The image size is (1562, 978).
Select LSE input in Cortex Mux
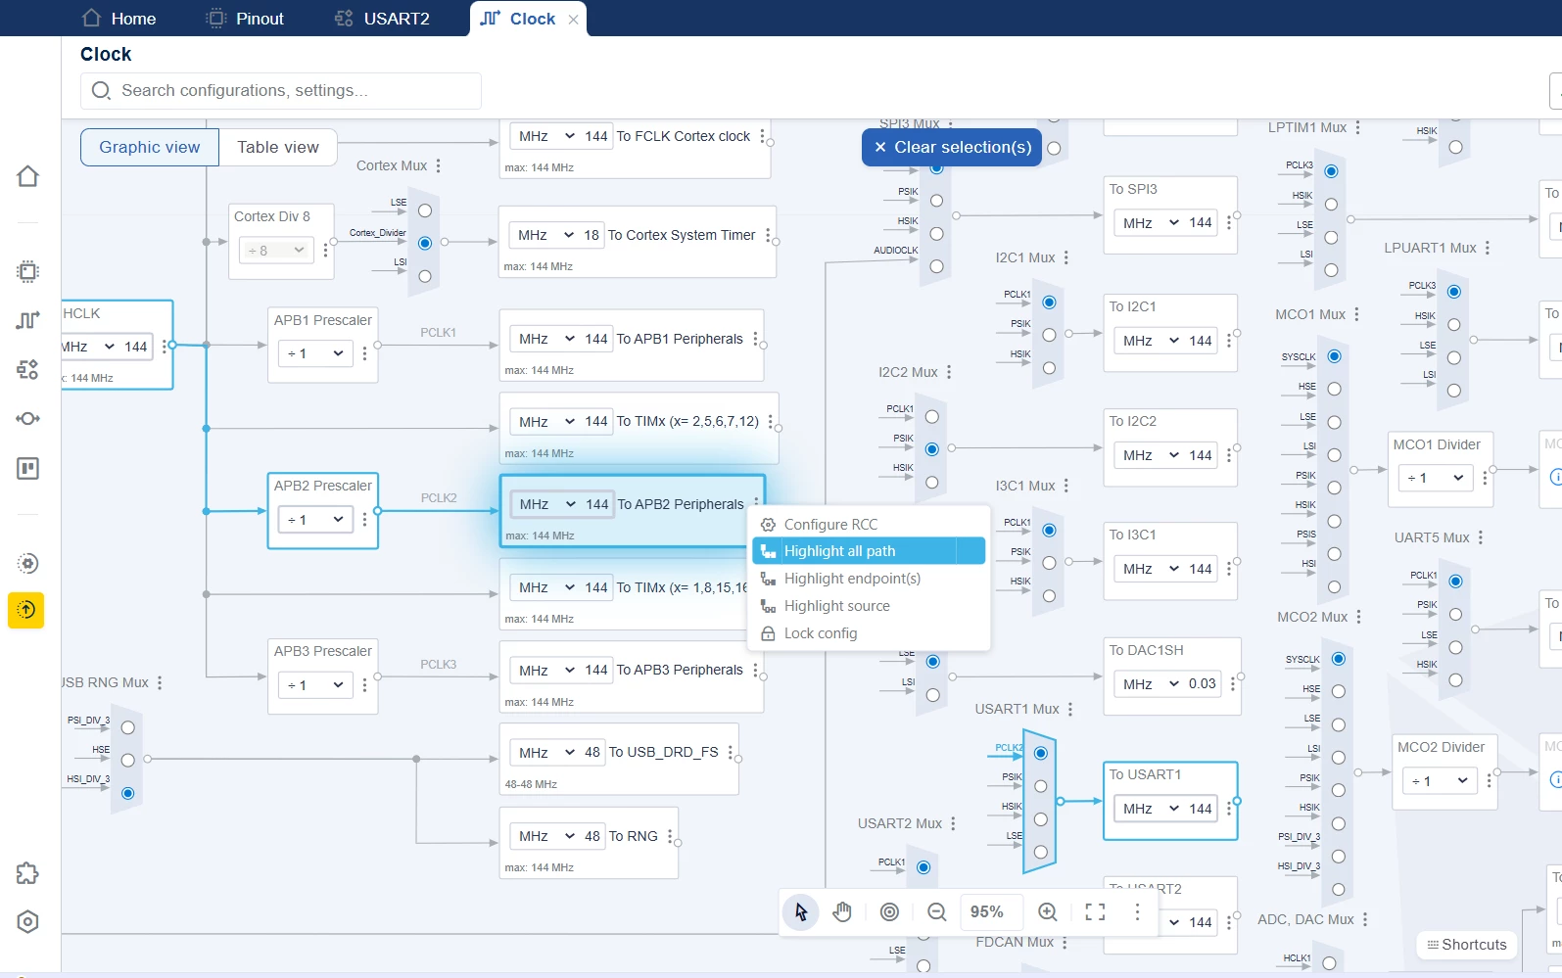coord(425,210)
